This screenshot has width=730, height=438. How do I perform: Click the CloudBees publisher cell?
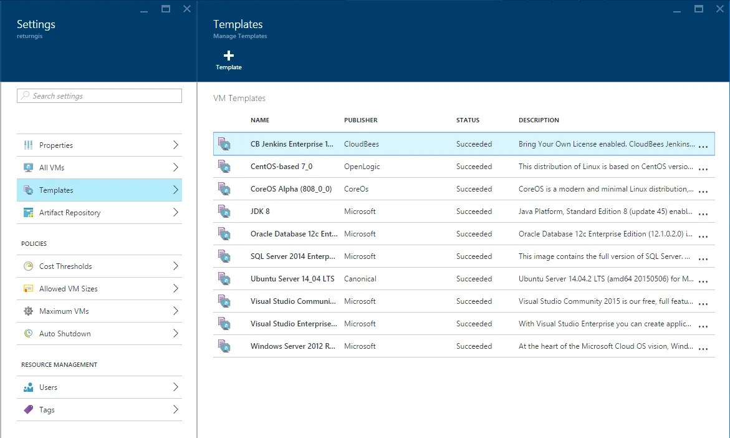coord(362,144)
